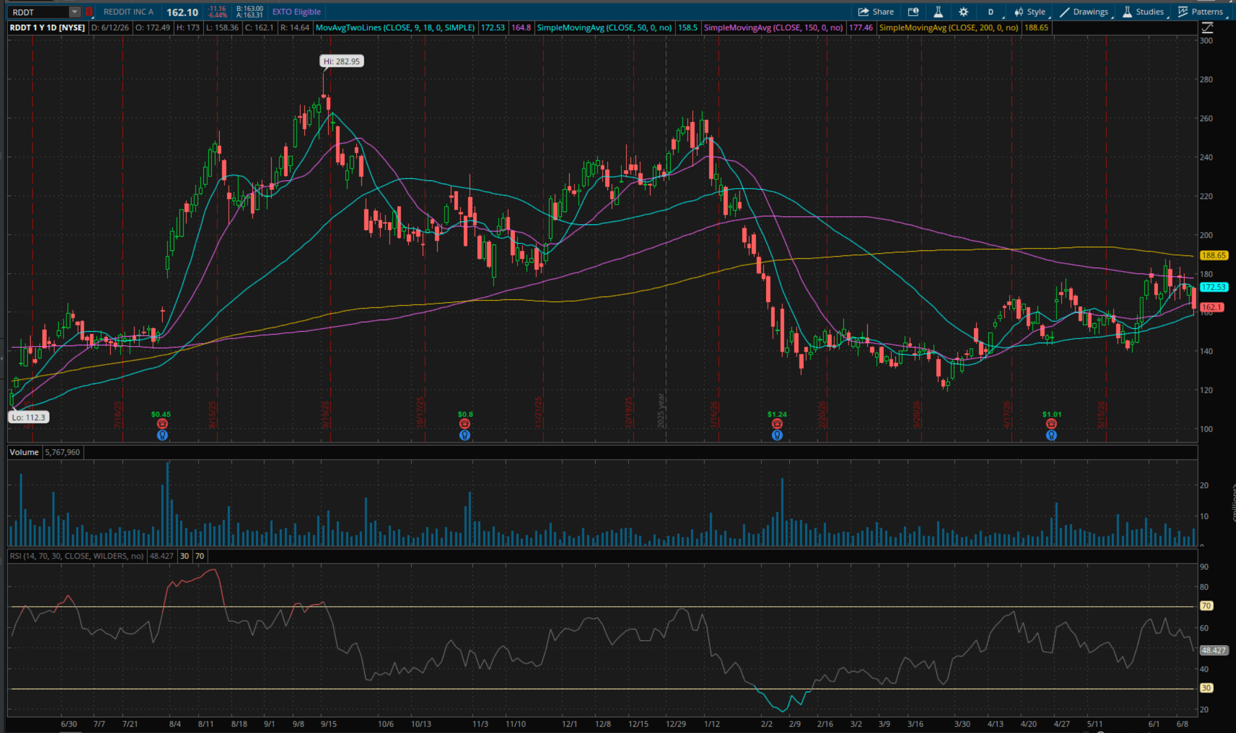This screenshot has width=1236, height=733.
Task: Click the MovAvgTwoLines study label
Action: point(395,28)
